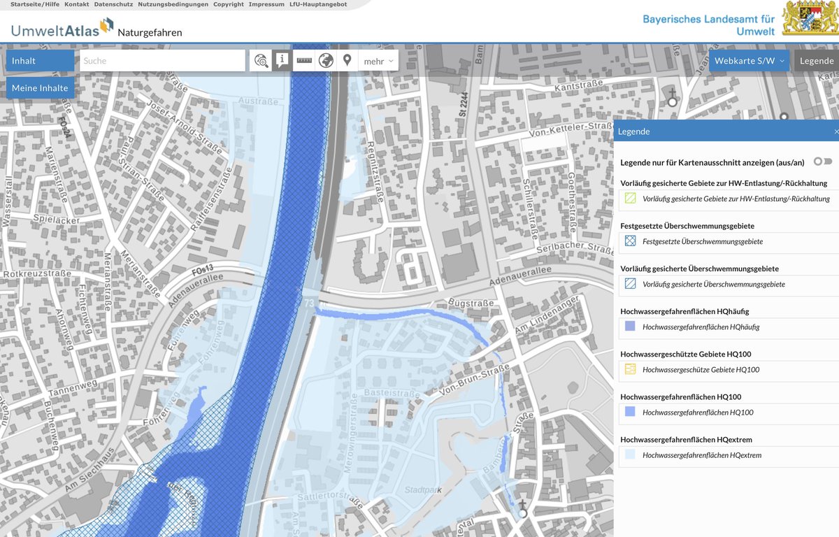Open Startseite/Hilfe link

click(x=35, y=4)
